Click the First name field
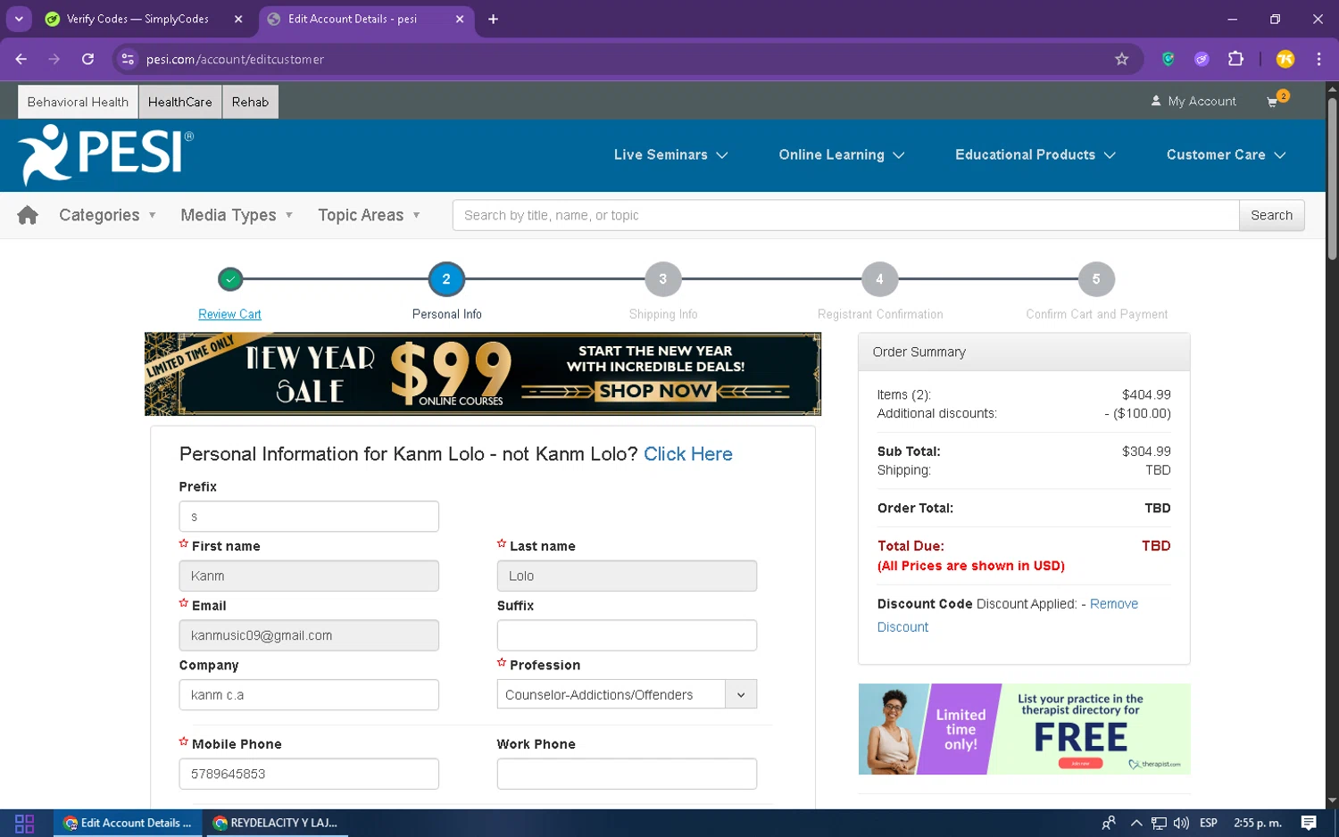Screen dimensions: 1339x837 coord(309,576)
